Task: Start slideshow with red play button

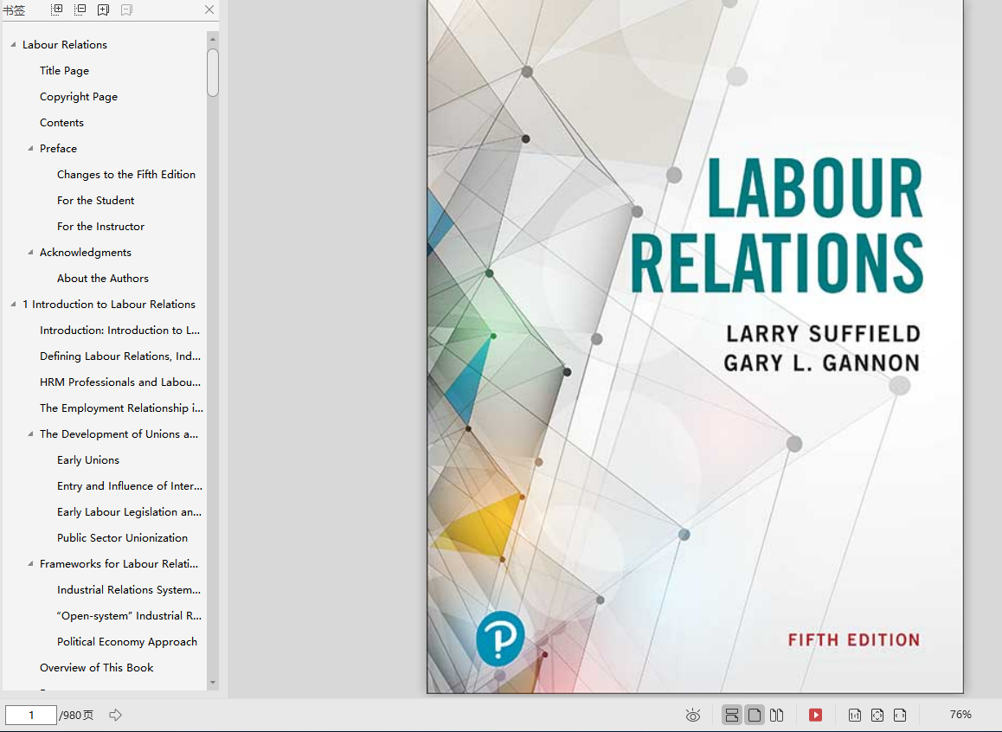Action: [815, 715]
